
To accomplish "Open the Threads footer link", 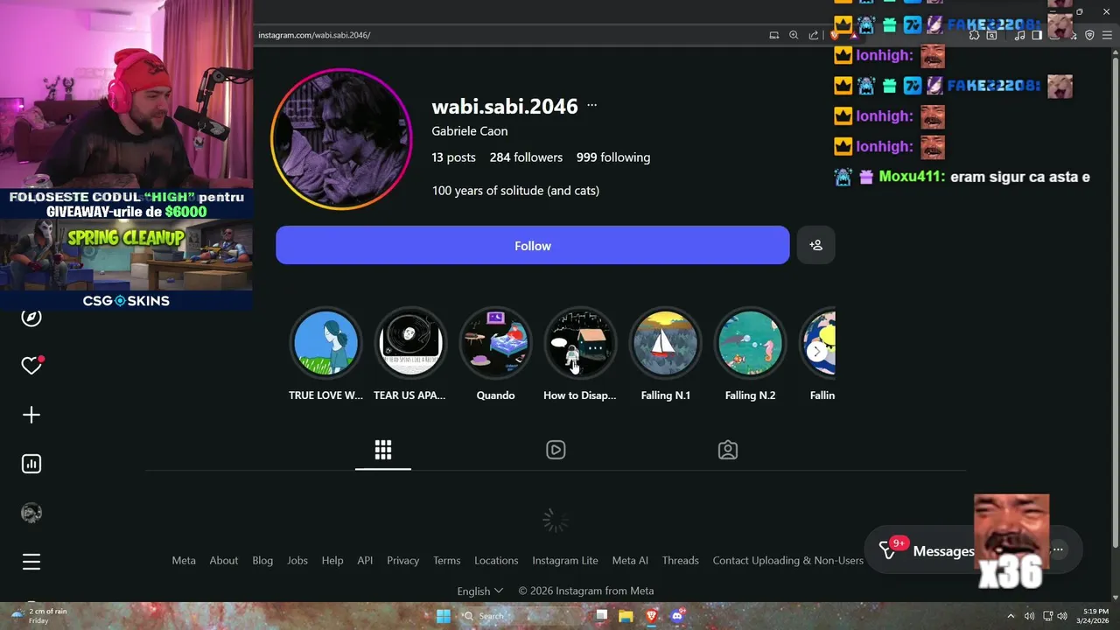I will [x=681, y=560].
